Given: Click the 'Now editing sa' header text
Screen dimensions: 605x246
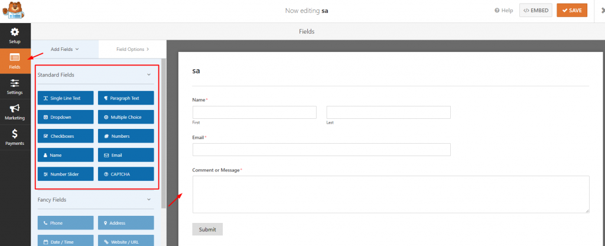Looking at the screenshot, I should pyautogui.click(x=307, y=11).
